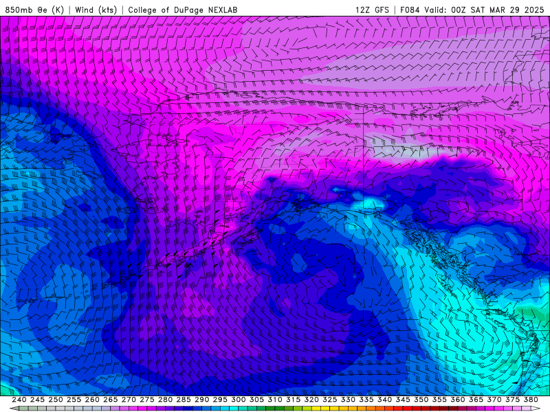Click the 325 scale value

click(x=329, y=400)
